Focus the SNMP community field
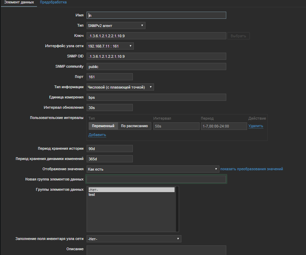 156,67
